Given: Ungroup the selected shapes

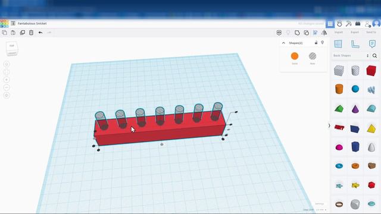Looking at the screenshot, I should [x=307, y=33].
